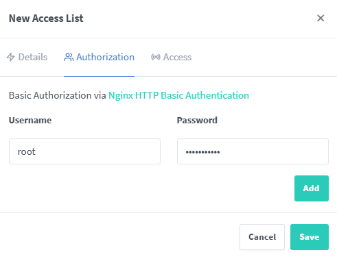
Task: Click the 'Basic Authorization via' text
Action: click(58, 95)
